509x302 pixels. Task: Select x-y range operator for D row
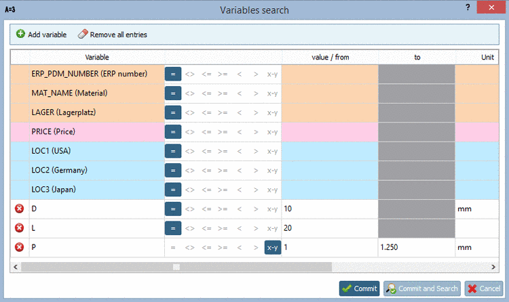[272, 209]
